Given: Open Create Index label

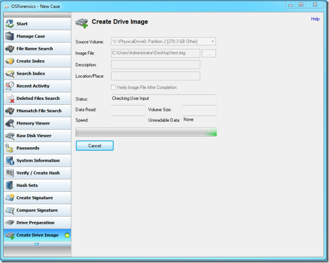Looking at the screenshot, I should point(30,61).
